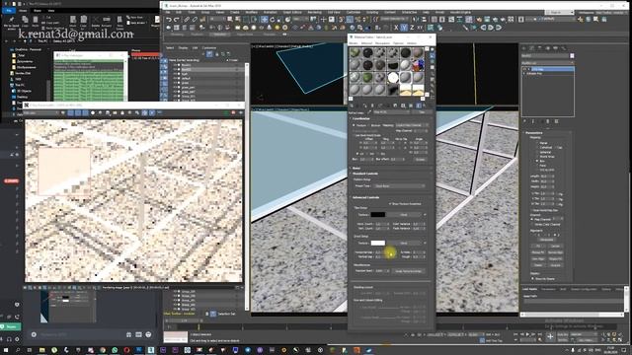Open Modes menu in Material Editor
Viewport: 632px width, 355px height.
(x=354, y=42)
